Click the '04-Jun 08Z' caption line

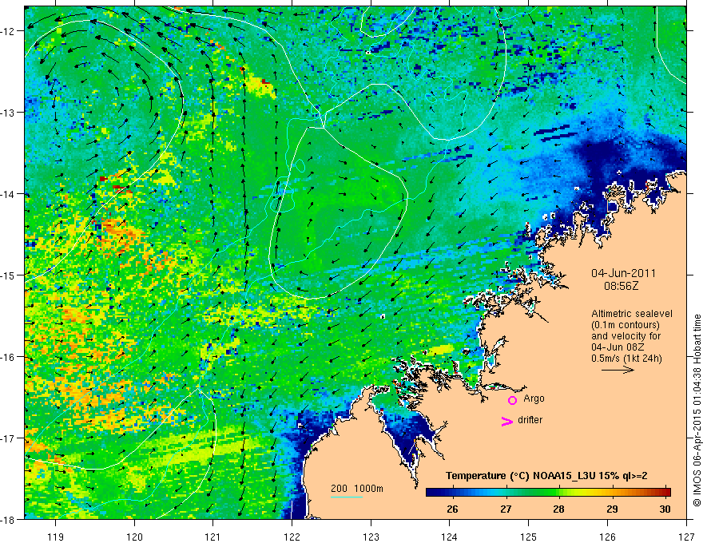pos(618,347)
